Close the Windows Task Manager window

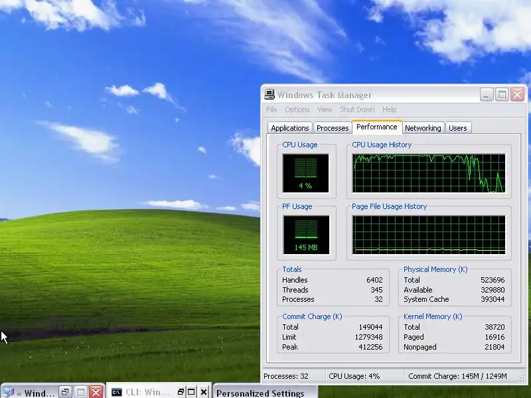tap(518, 94)
